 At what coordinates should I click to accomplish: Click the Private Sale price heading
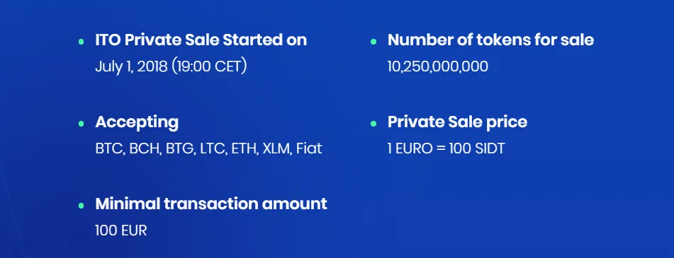point(457,122)
